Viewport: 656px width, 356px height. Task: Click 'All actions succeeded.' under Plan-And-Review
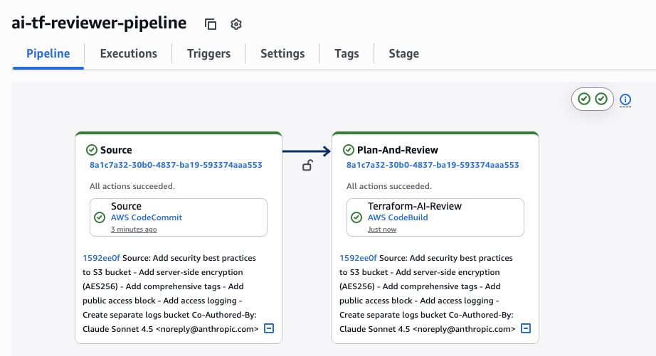click(x=389, y=186)
